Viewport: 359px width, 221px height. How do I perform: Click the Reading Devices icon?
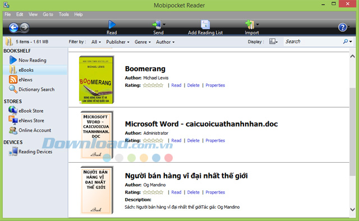(x=13, y=151)
